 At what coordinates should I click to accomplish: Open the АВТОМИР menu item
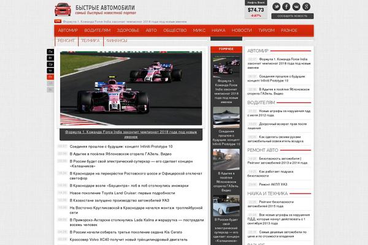(68, 31)
